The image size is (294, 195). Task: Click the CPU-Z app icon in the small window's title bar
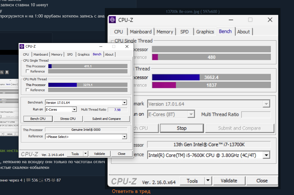tap(22, 46)
